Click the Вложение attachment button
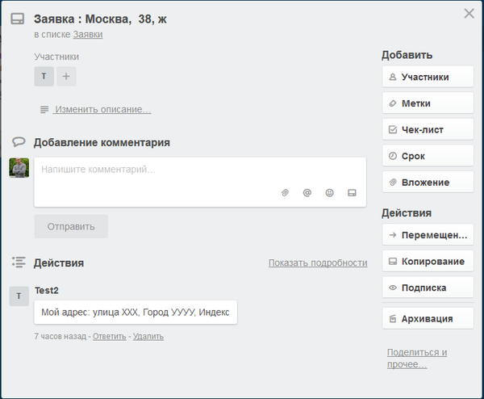Viewport: 484px width, 399px height. tap(428, 183)
